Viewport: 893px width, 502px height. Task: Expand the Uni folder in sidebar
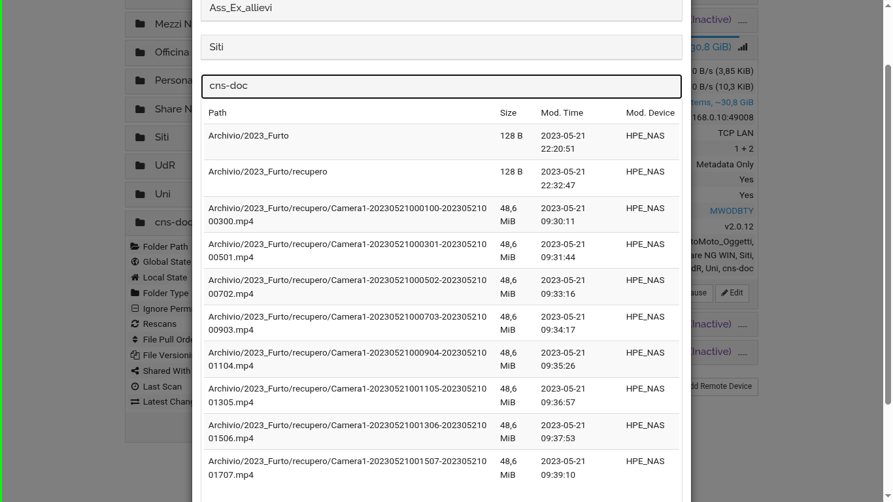pyautogui.click(x=162, y=194)
